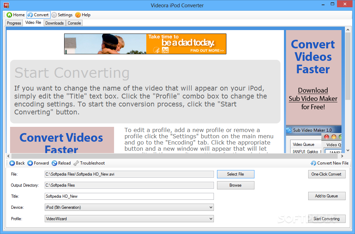Click the File path field

(x=129, y=174)
